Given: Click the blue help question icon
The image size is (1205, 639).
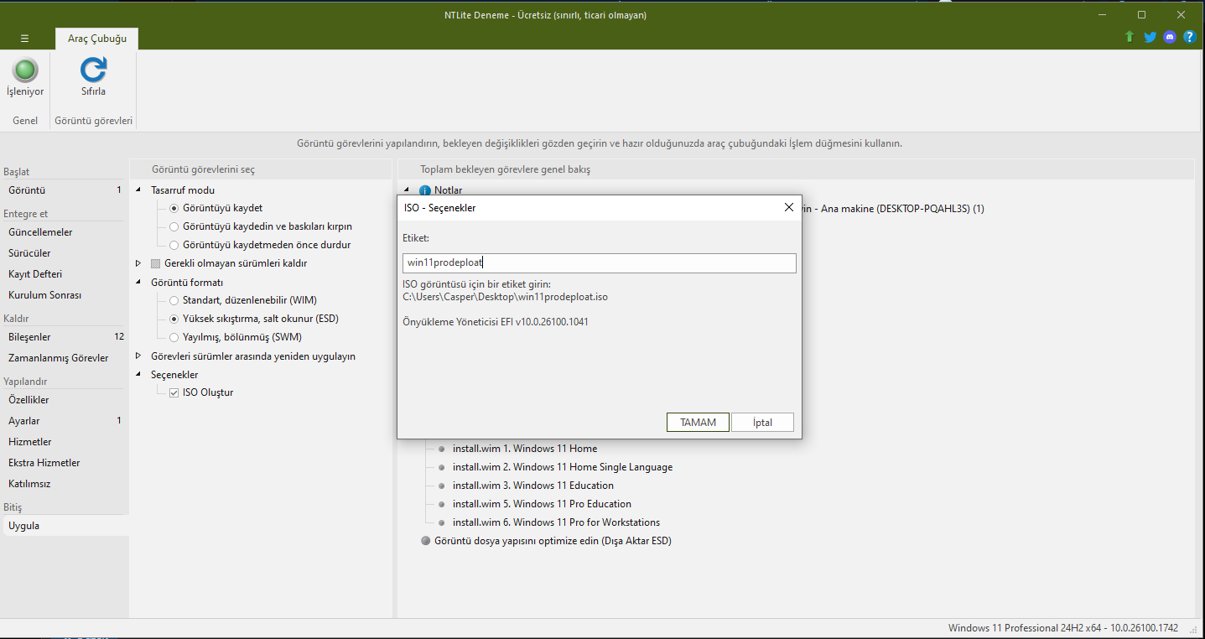Looking at the screenshot, I should click(x=1189, y=37).
